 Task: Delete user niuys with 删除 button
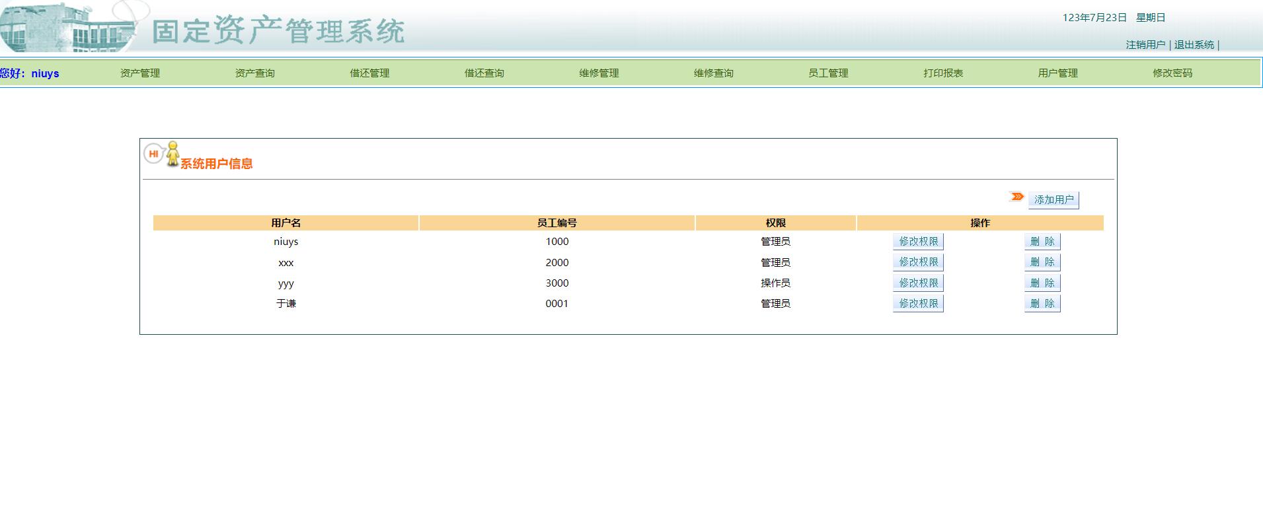coord(1042,242)
